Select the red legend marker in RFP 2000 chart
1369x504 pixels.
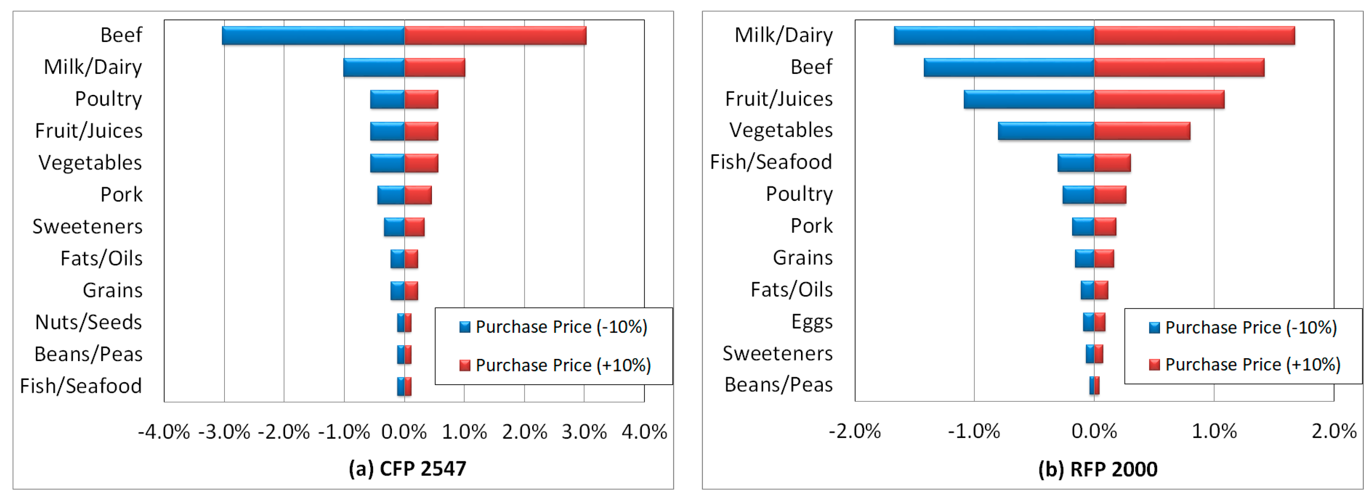click(x=1154, y=364)
